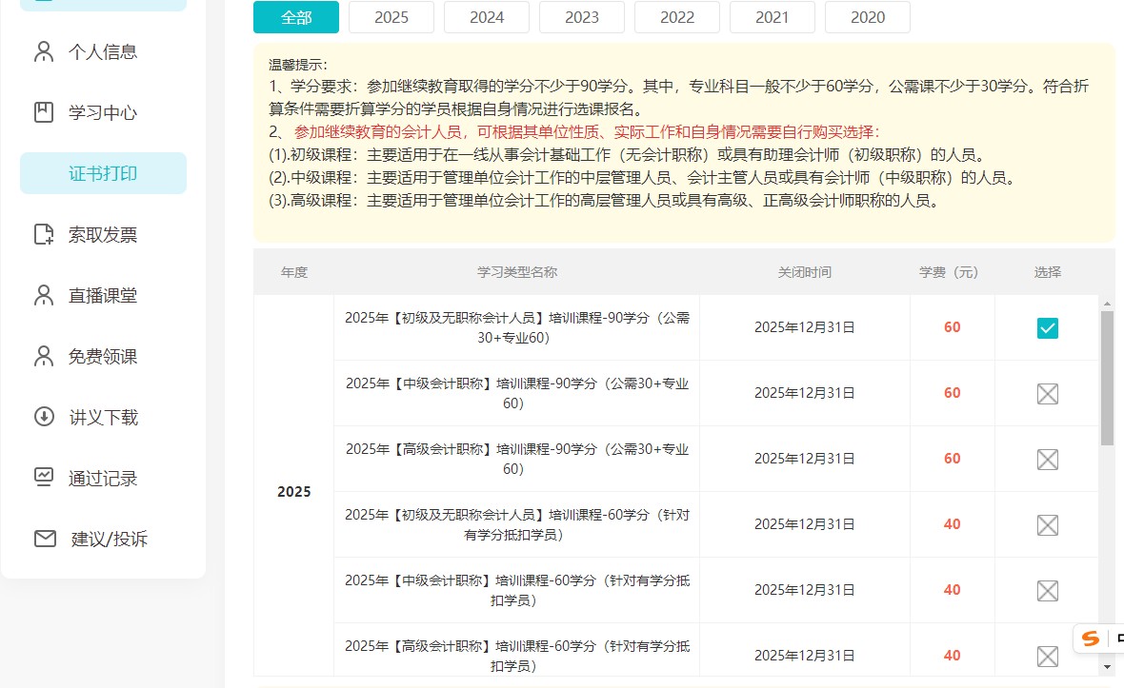Open the 2021 year tab

pos(772,16)
